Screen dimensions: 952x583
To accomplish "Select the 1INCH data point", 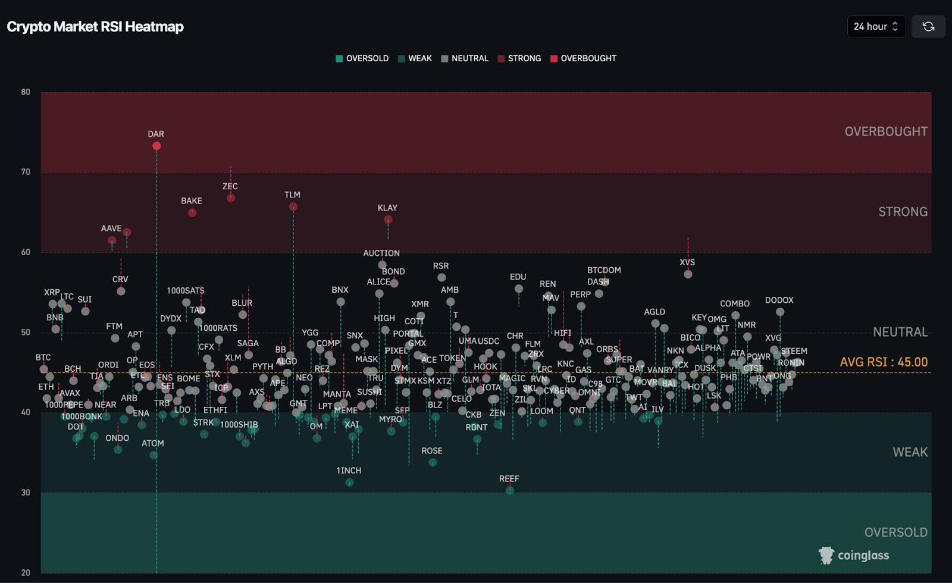I will tap(350, 482).
